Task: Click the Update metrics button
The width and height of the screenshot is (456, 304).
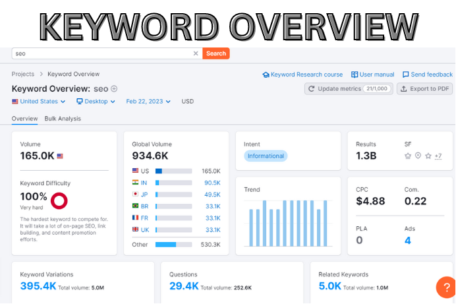Action: tap(349, 88)
